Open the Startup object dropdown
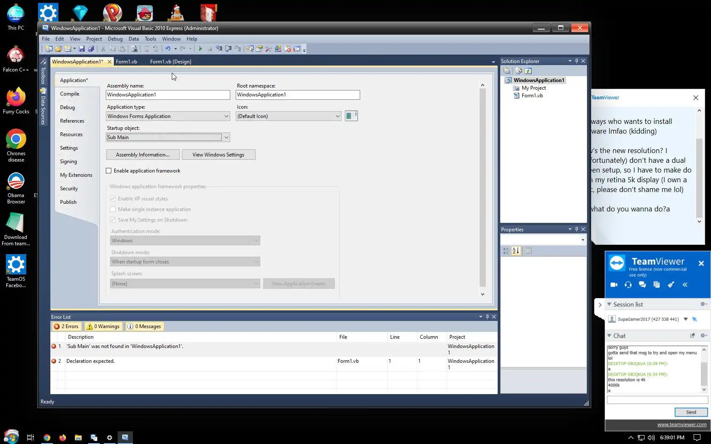 pos(226,137)
